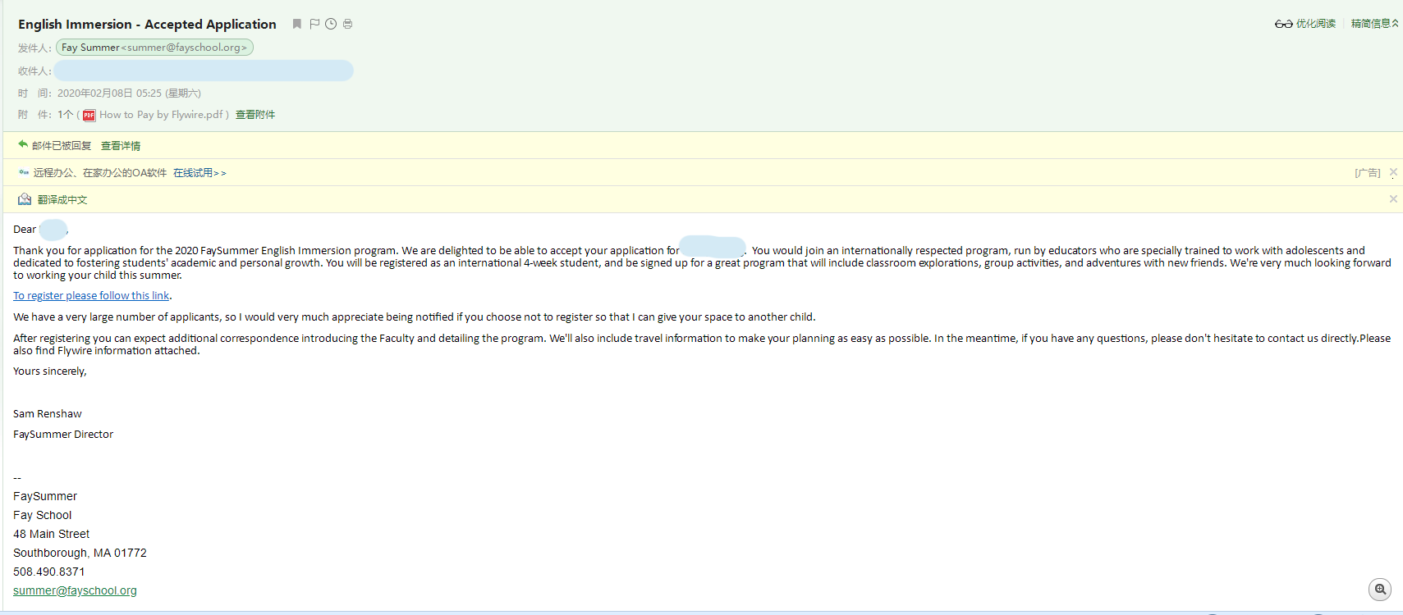Screen dimensions: 1403x615
Task: Print the email using the printer icon
Action: click(348, 24)
